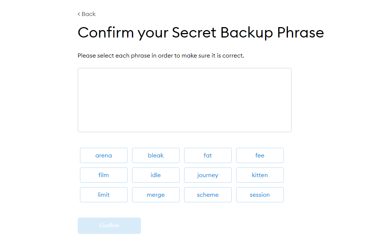Tap the blue-outlined journey tile
This screenshot has height=238, width=379.
tap(208, 175)
